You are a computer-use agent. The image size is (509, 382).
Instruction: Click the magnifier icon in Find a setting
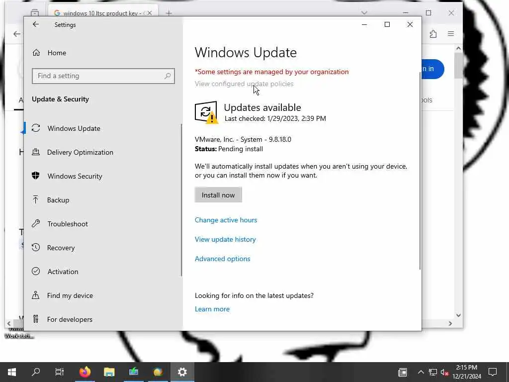point(168,76)
